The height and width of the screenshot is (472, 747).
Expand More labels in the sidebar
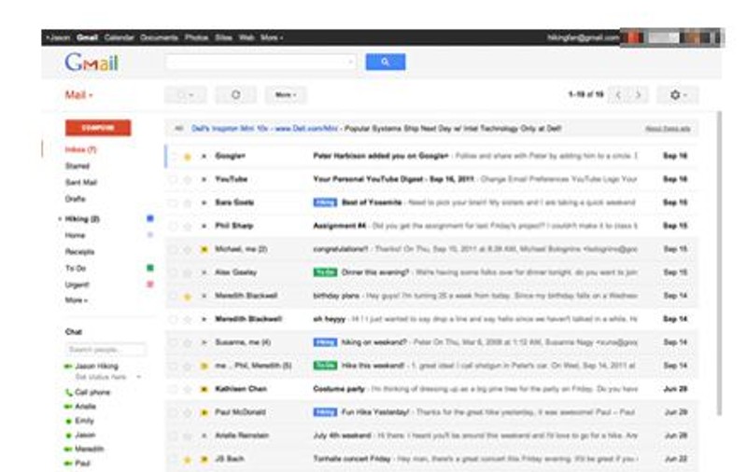[77, 300]
